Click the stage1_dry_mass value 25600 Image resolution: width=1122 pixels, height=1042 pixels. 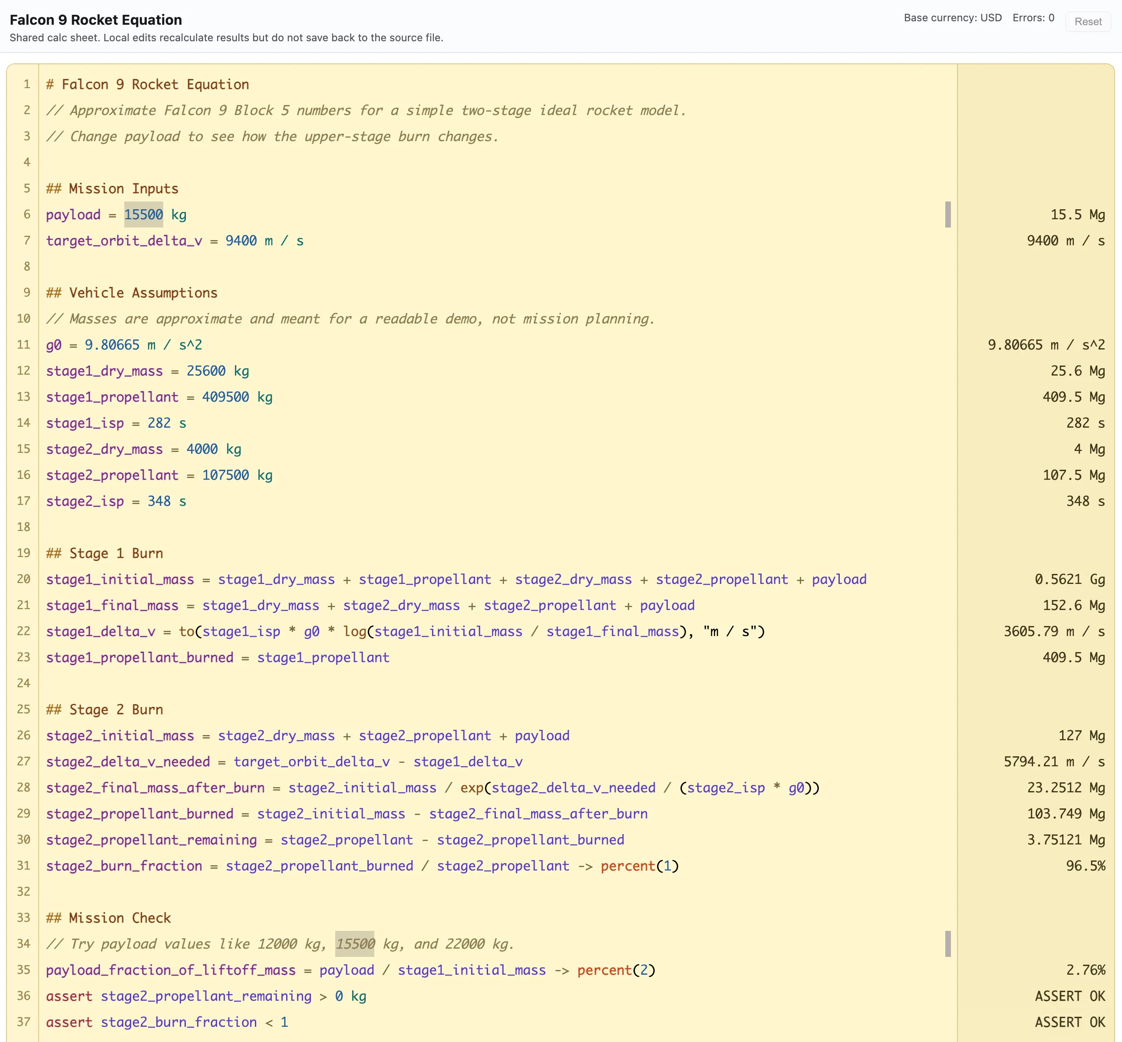point(206,371)
